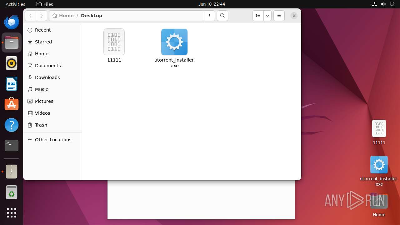Open Documents in the sidebar
Image resolution: width=400 pixels, height=225 pixels.
click(52, 66)
